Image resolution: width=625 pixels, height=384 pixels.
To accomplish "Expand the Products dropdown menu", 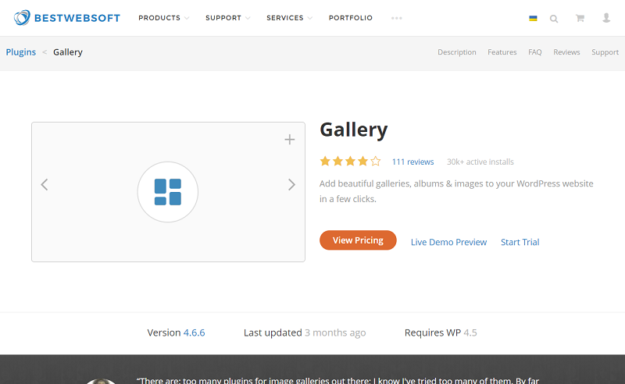I will click(163, 18).
